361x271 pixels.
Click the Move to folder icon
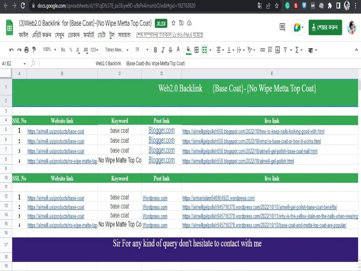click(181, 23)
